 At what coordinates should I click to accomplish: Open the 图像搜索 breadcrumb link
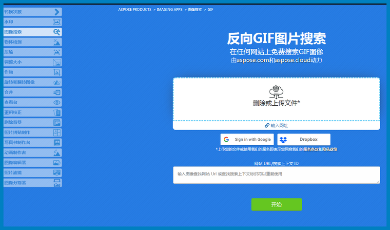tap(195, 9)
